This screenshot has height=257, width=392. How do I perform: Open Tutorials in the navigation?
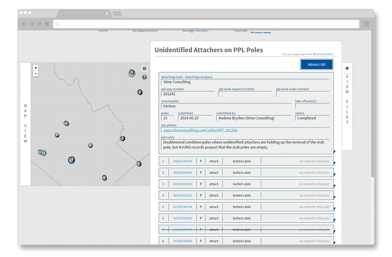240,31
